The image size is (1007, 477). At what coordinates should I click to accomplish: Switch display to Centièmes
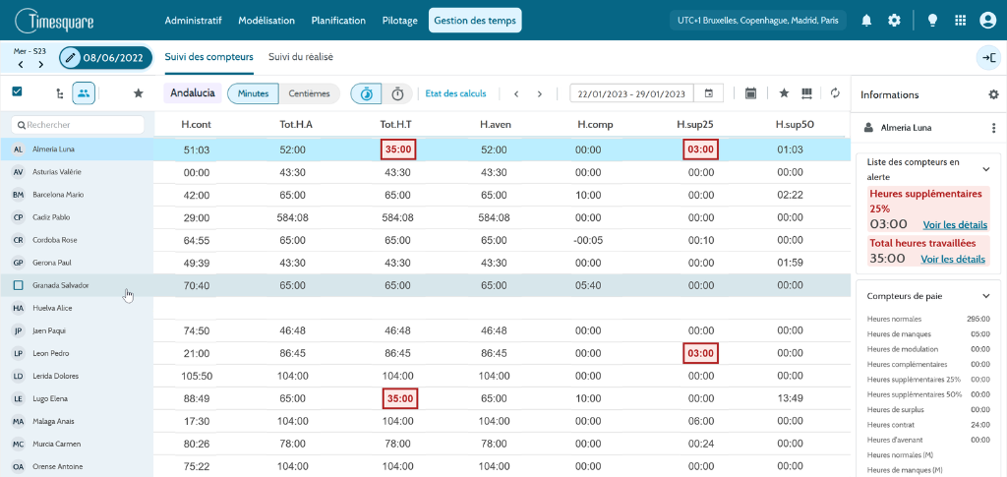pos(309,93)
